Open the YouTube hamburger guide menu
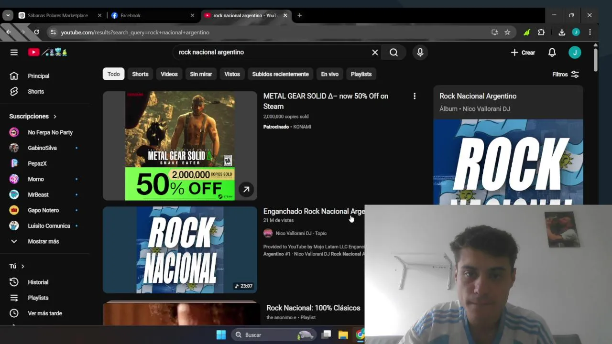 coord(14,53)
